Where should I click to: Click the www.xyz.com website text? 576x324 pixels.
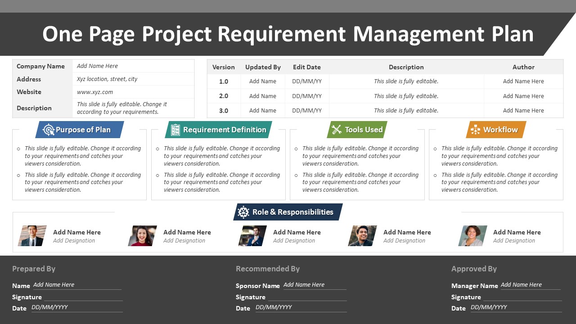coord(95,92)
